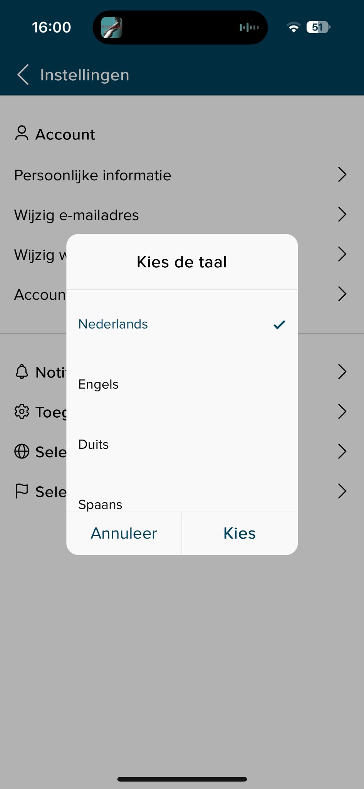Viewport: 364px width, 789px height.
Task: Tap the battery indicator in status bar
Action: point(318,27)
